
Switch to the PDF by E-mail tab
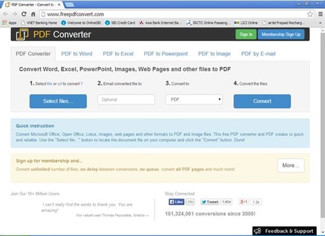[258, 54]
